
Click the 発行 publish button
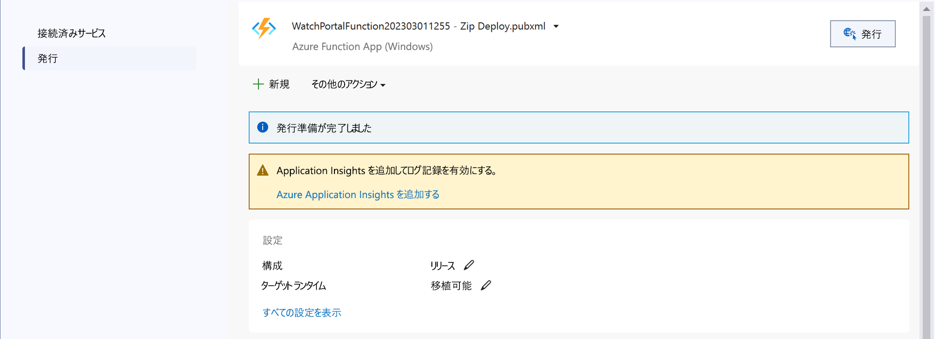[x=862, y=34]
